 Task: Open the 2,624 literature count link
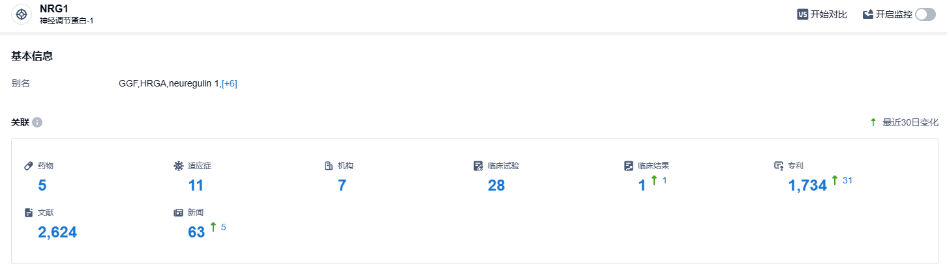(57, 232)
